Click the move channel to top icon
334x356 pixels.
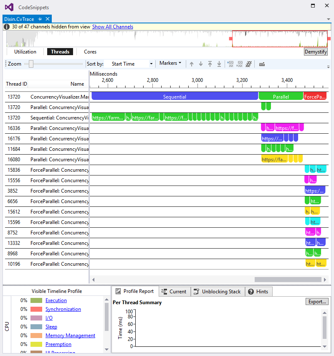point(210,64)
